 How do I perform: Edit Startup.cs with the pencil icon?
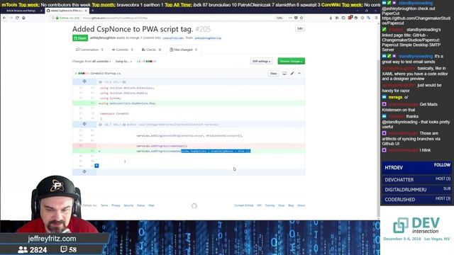292,74
